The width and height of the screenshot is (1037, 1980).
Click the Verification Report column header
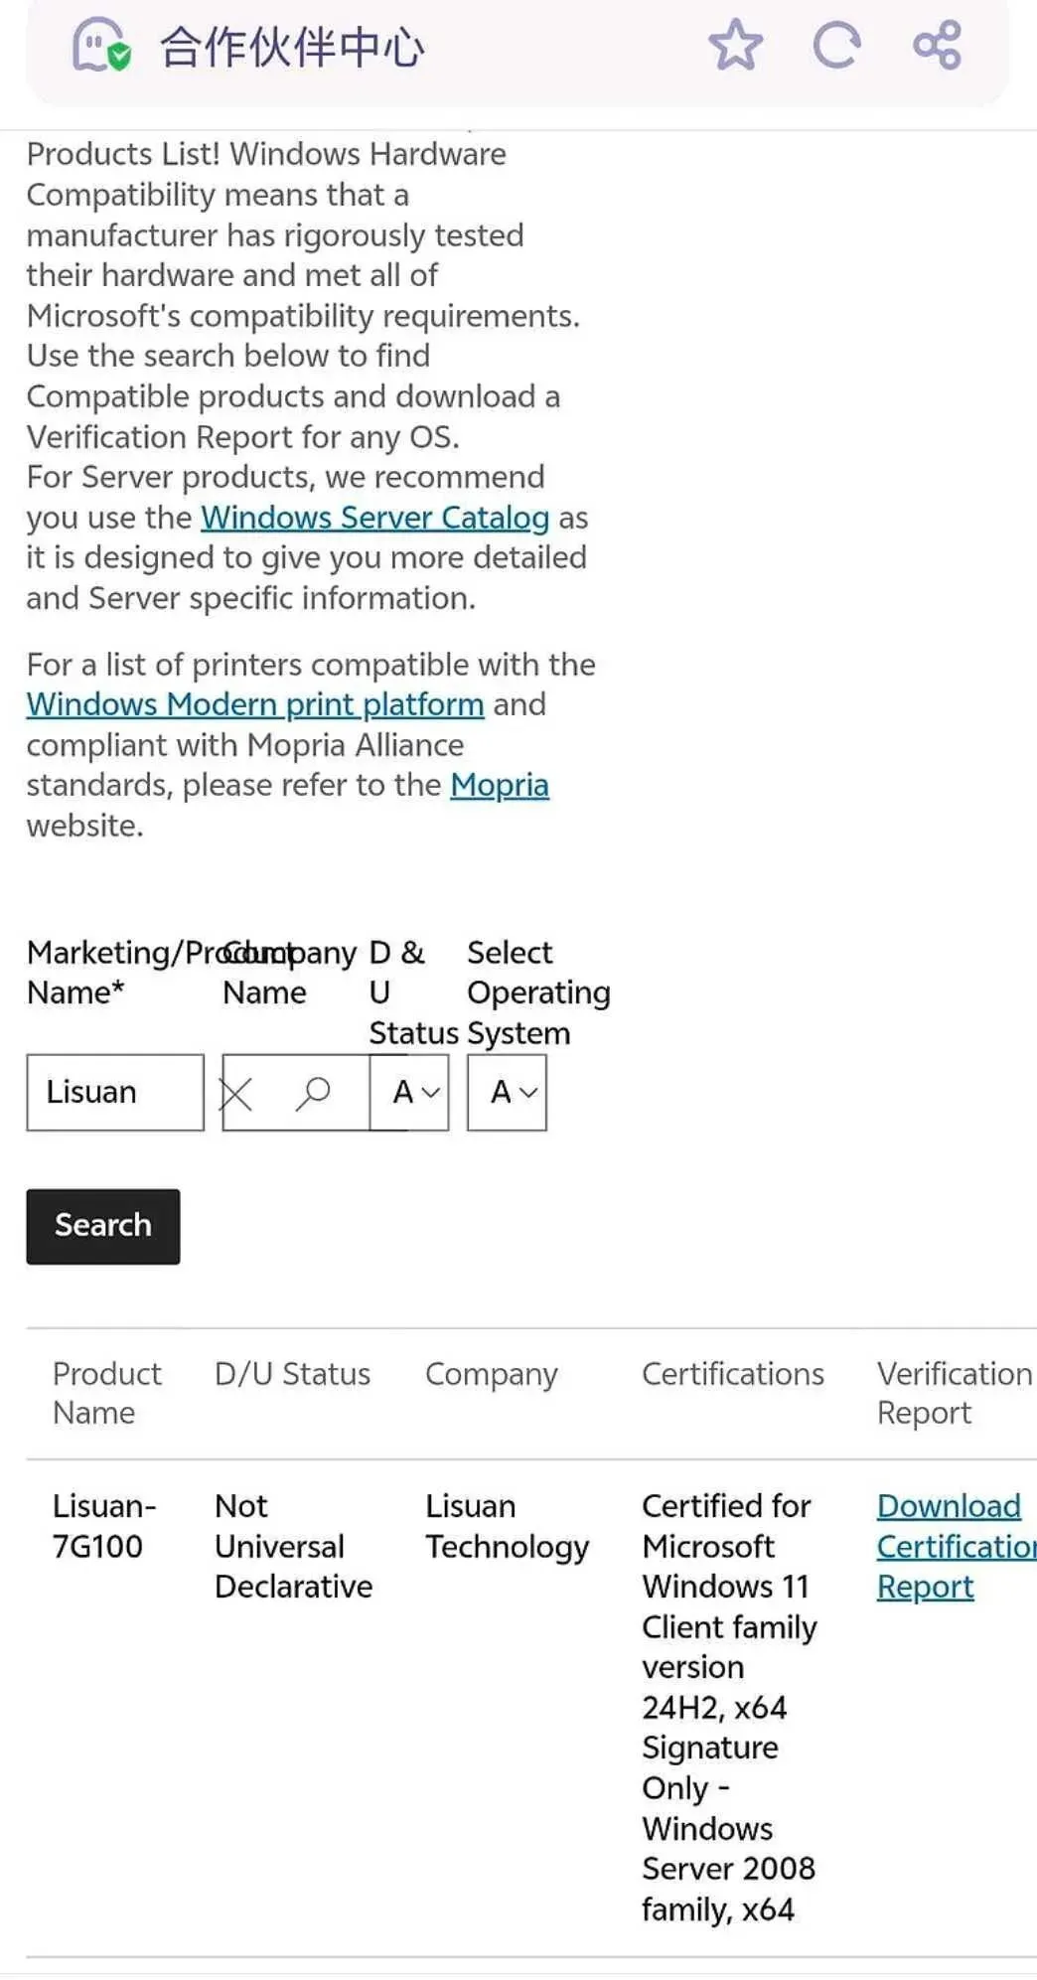pos(954,1393)
